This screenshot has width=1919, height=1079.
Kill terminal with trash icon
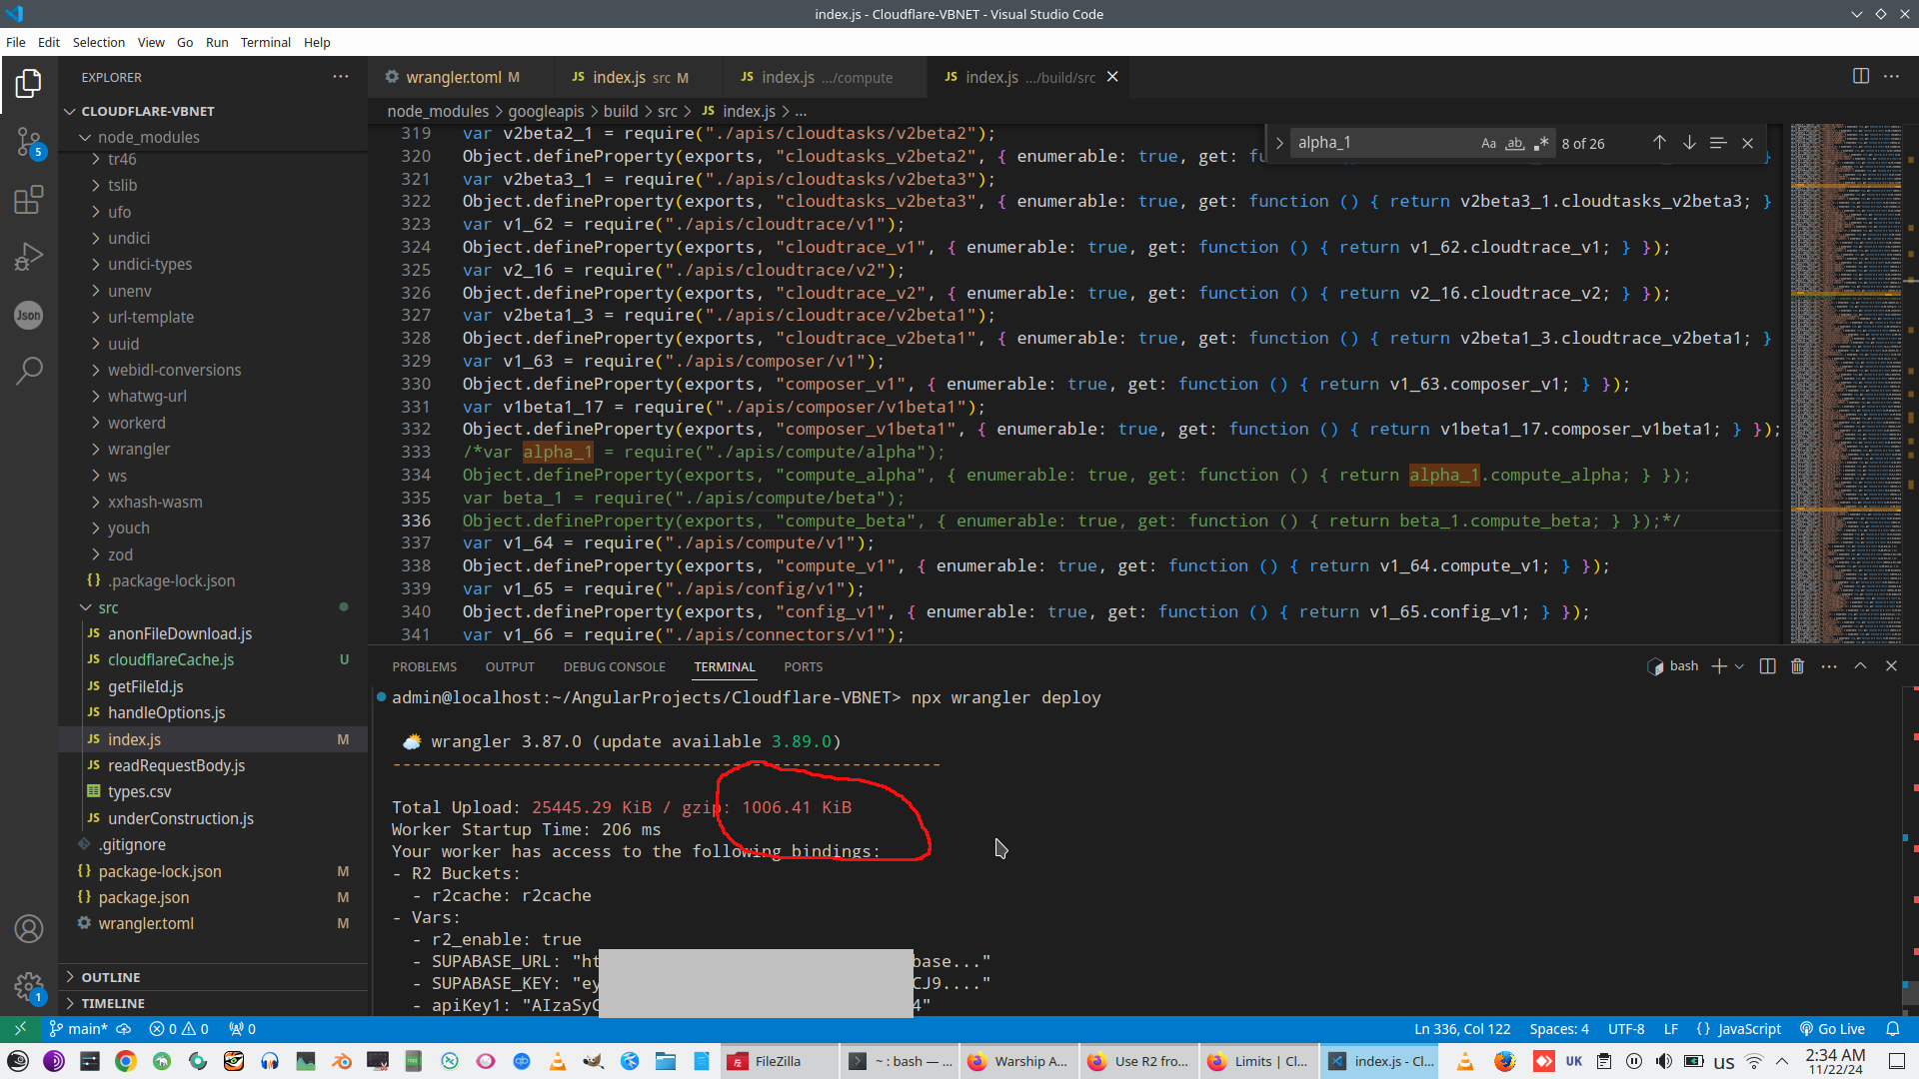pyautogui.click(x=1797, y=666)
